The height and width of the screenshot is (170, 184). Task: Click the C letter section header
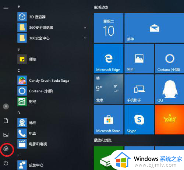pos(19,71)
